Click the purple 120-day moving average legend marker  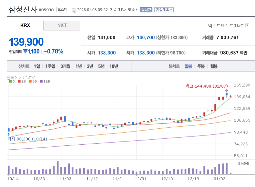point(41,81)
